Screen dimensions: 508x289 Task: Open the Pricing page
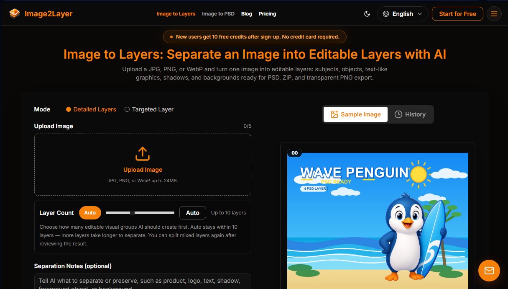267,14
